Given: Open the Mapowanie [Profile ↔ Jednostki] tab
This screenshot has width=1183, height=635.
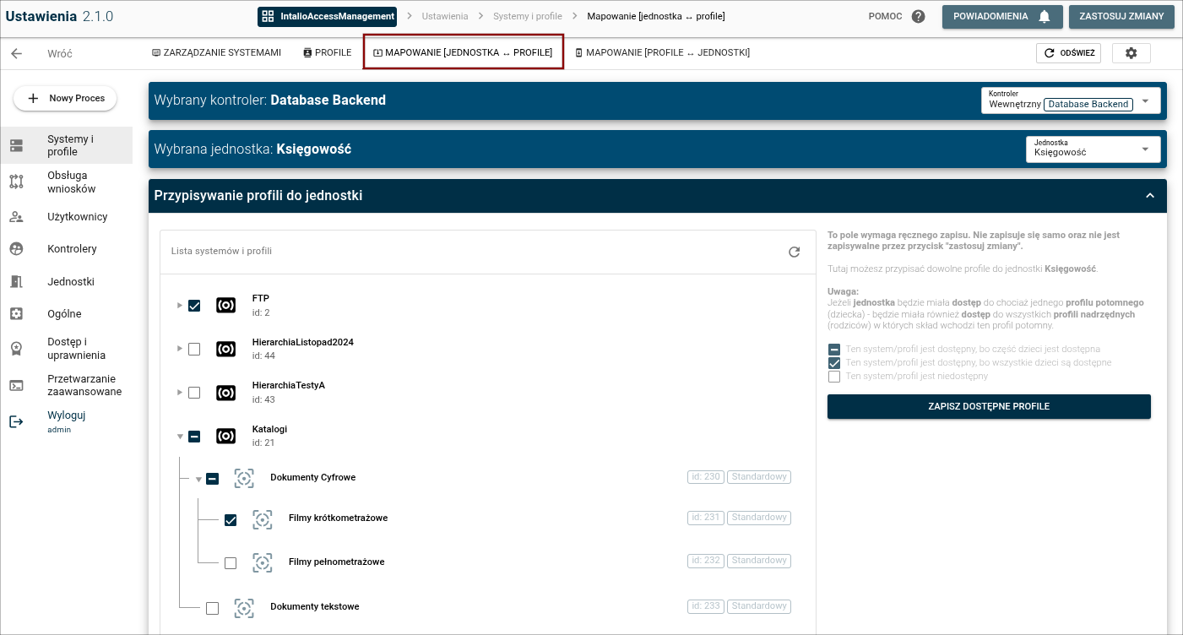Looking at the screenshot, I should (662, 53).
